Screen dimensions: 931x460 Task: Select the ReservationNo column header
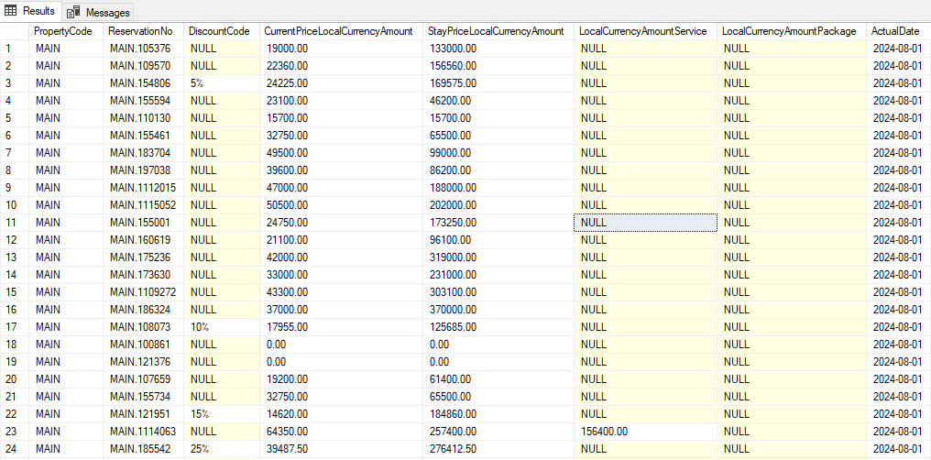point(140,31)
